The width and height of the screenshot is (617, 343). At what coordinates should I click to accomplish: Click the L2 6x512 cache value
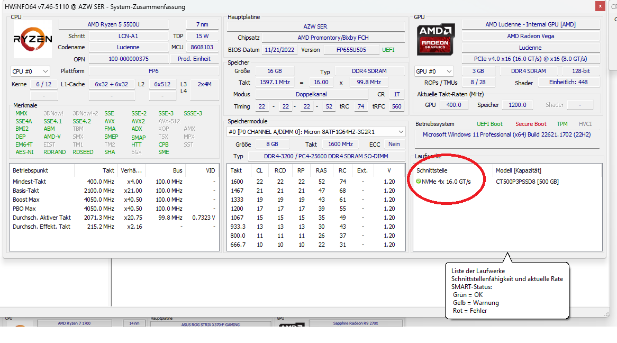pos(162,84)
